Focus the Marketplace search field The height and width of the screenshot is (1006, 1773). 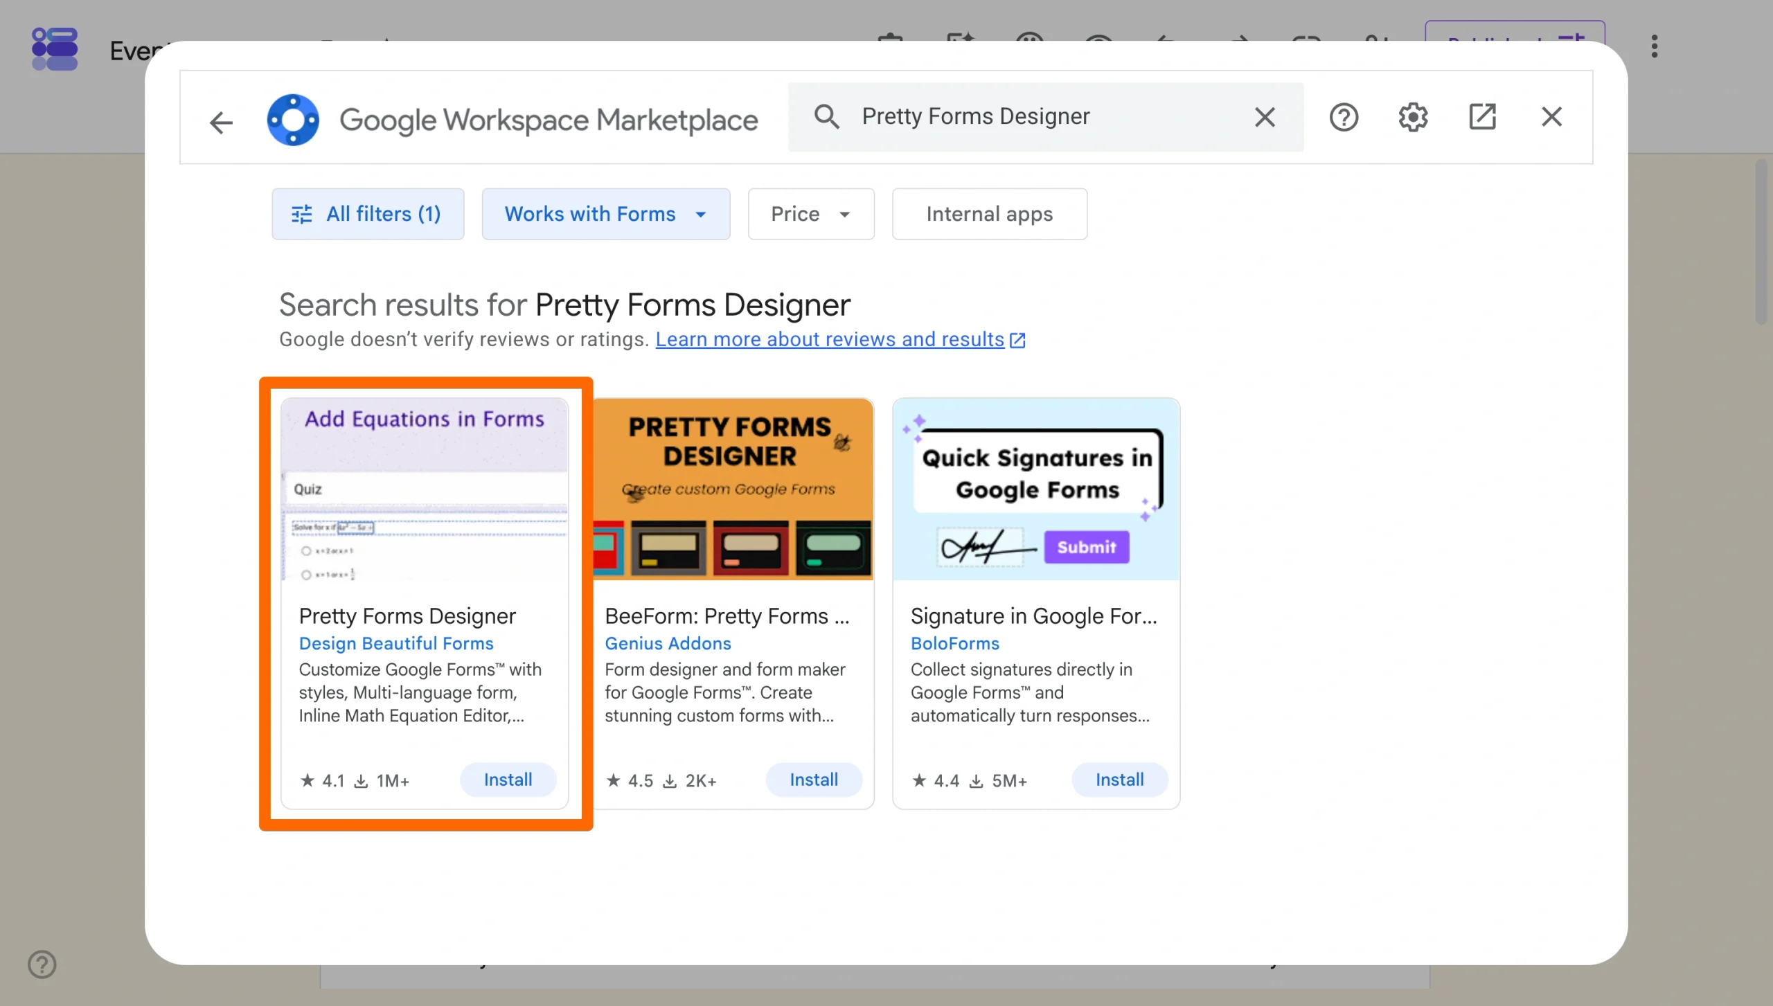point(1046,117)
